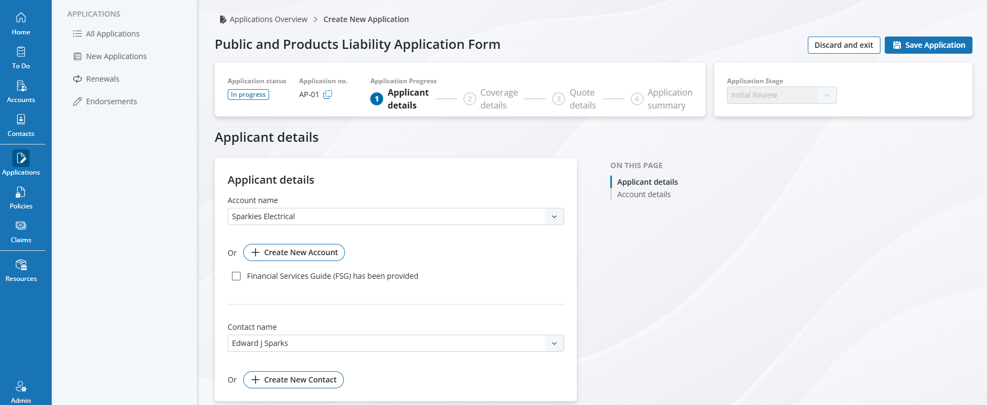The image size is (987, 405).
Task: Select All Applications in the menu
Action: [x=112, y=34]
